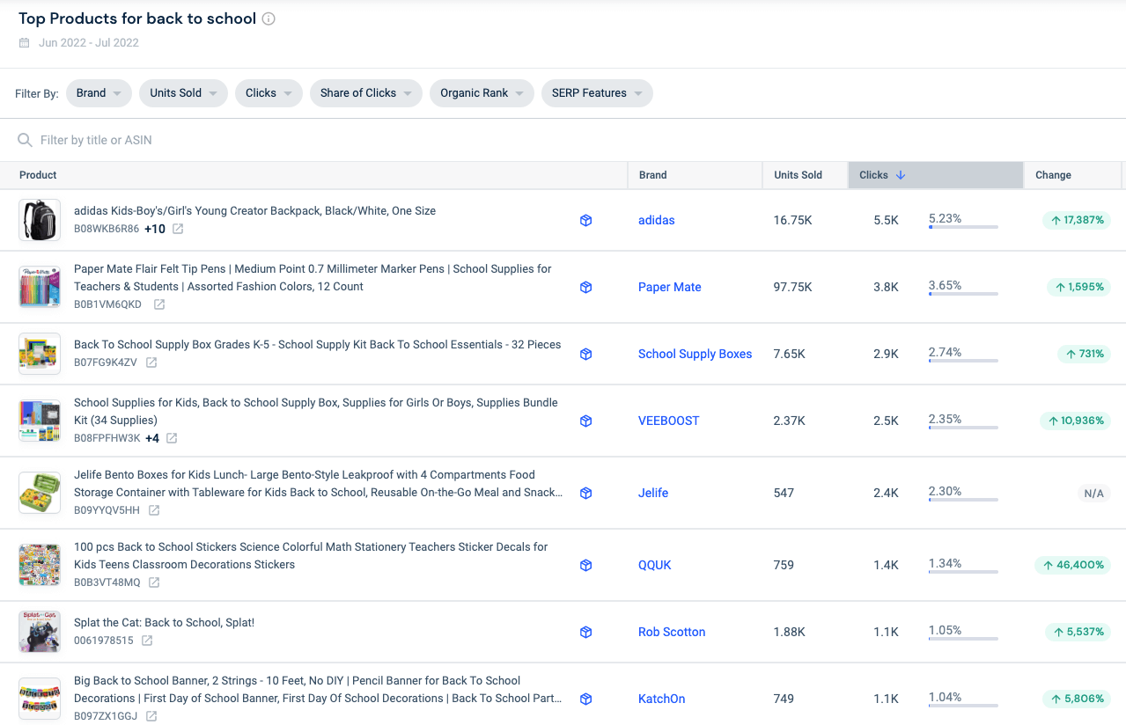The height and width of the screenshot is (725, 1126).
Task: Click the adidas Kids Young Creator Backpack title
Action: [254, 211]
